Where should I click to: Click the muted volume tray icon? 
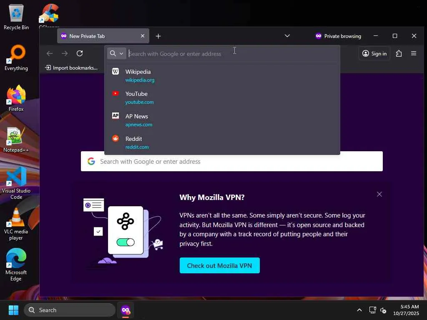383,310
